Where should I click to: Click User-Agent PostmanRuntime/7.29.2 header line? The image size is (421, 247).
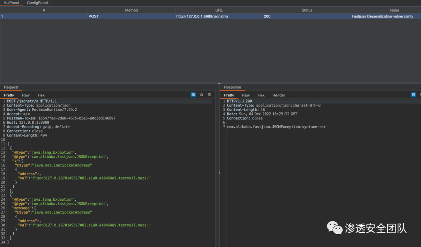point(42,110)
